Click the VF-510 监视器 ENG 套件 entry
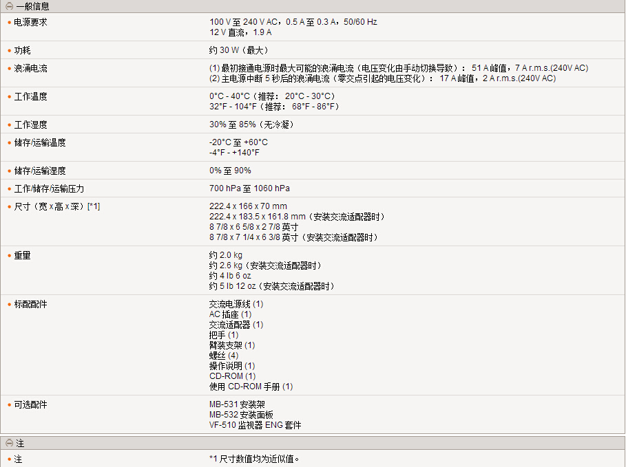This screenshot has width=626, height=467. [x=255, y=426]
